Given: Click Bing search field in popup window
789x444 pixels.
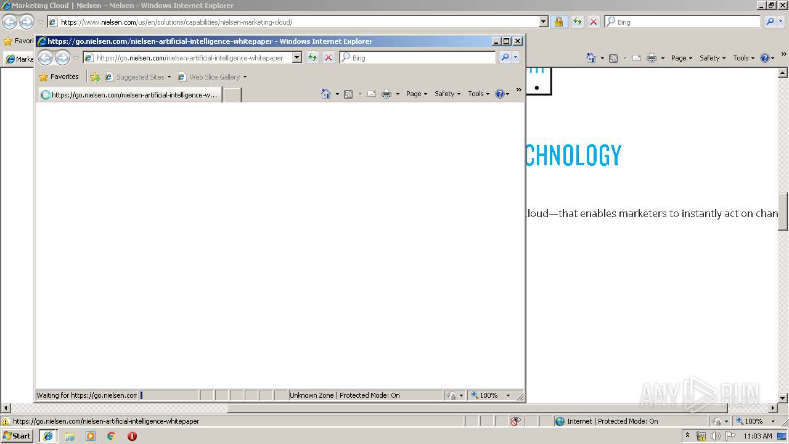Looking at the screenshot, I should click(x=417, y=57).
